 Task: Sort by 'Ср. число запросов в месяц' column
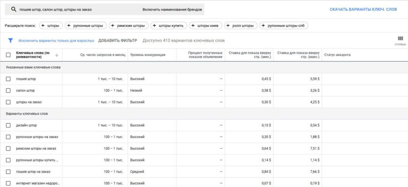tap(103, 55)
